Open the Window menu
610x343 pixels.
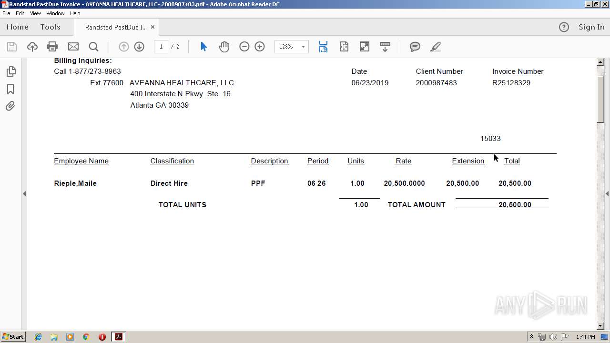pos(55,13)
